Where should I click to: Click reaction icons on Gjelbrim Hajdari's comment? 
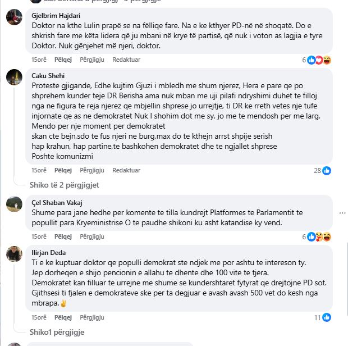click(319, 60)
